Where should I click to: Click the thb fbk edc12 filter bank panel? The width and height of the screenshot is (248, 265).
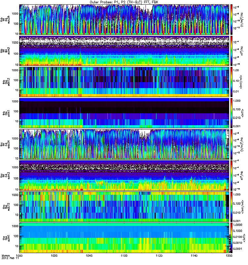[124, 82]
